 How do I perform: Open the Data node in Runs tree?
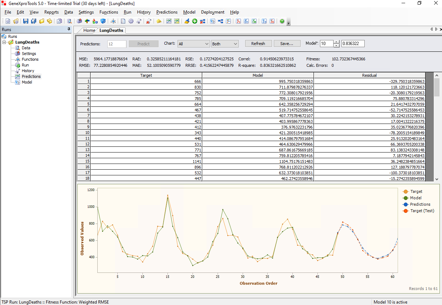click(26, 48)
